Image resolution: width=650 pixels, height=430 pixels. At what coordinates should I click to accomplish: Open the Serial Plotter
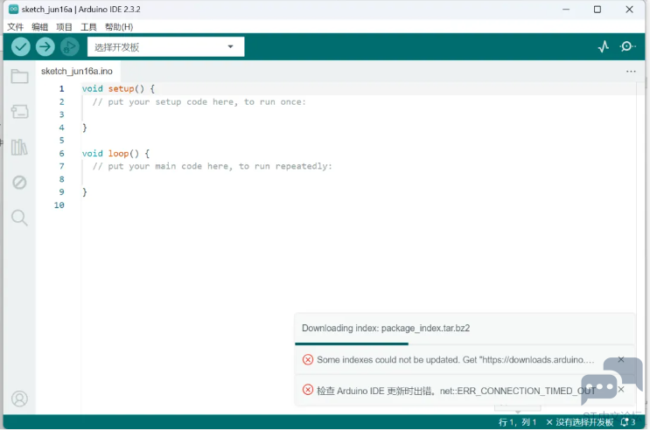click(x=604, y=46)
